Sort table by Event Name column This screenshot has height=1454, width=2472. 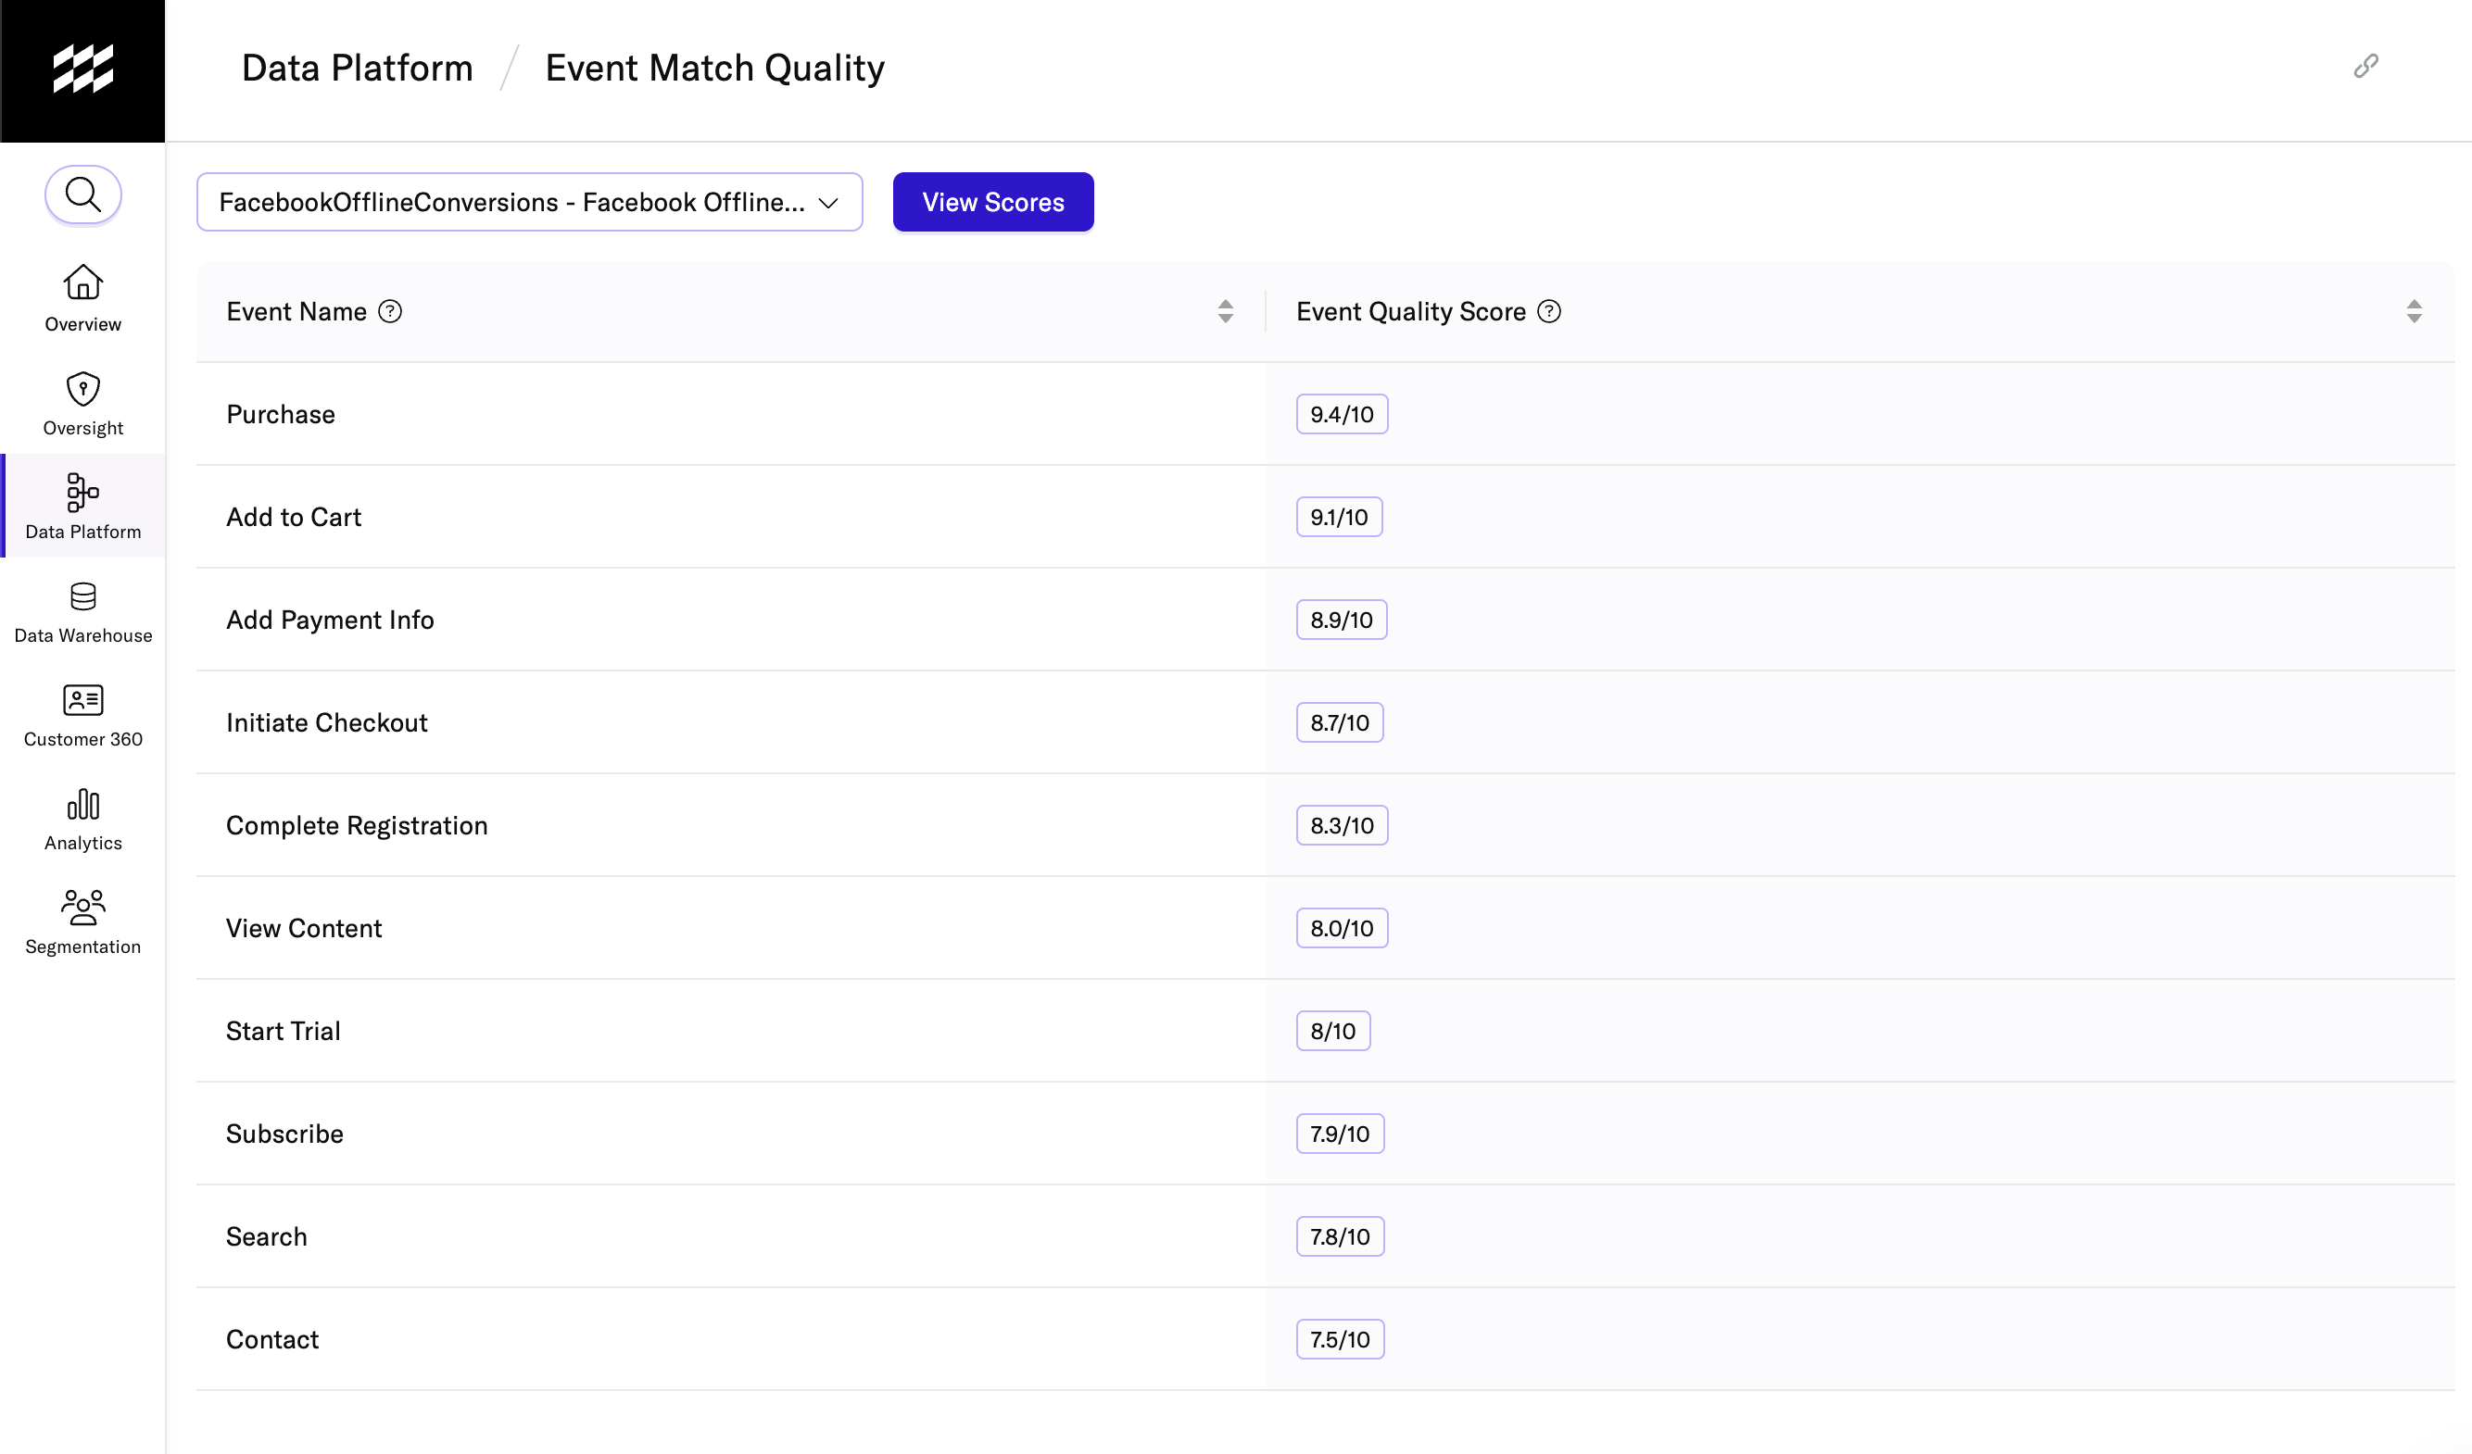pyautogui.click(x=1225, y=312)
